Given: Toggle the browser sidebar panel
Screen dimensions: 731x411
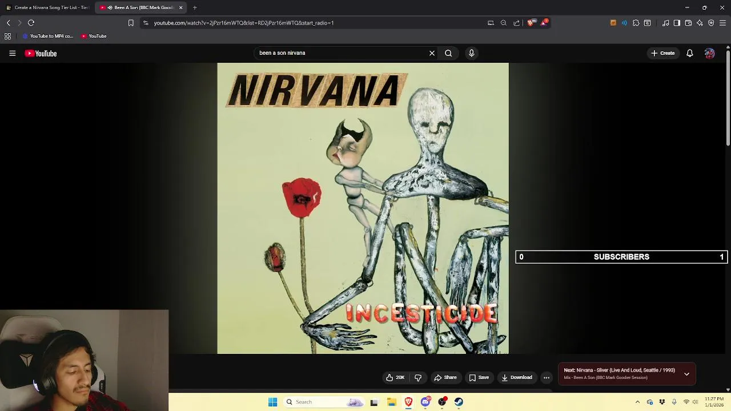Looking at the screenshot, I should pos(677,23).
